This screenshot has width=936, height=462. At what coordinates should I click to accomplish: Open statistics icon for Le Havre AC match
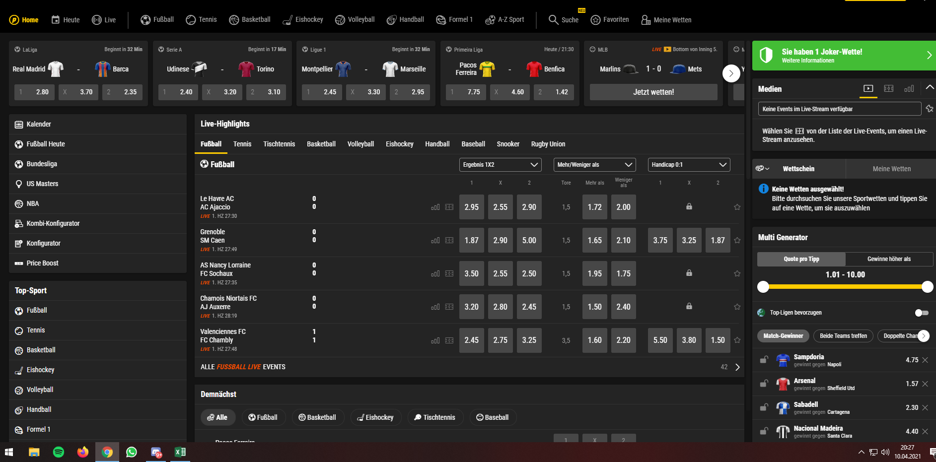tap(435, 207)
